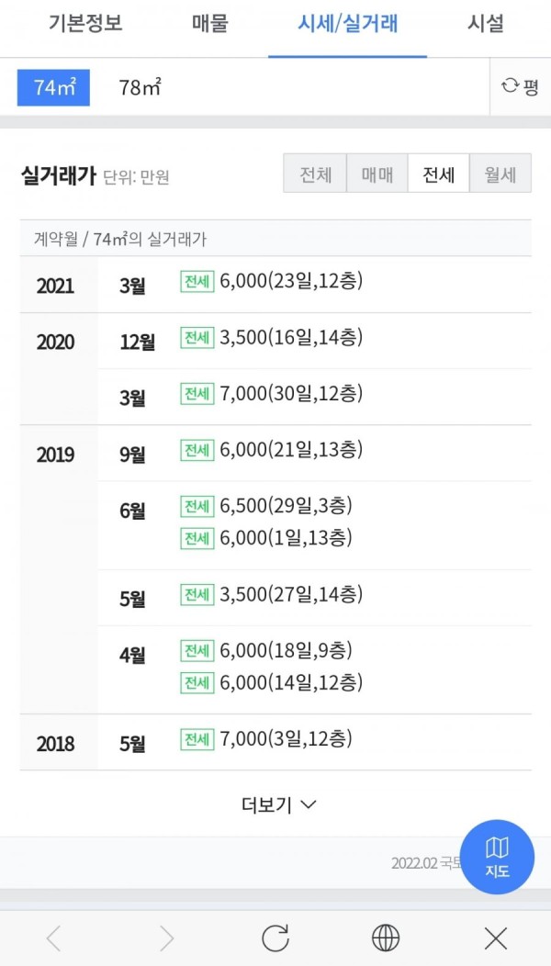Expand more transactions with 더보기
This screenshot has width=551, height=966.
click(x=278, y=804)
